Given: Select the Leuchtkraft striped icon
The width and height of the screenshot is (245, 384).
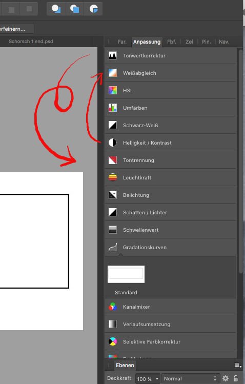Looking at the screenshot, I should click(x=113, y=177).
